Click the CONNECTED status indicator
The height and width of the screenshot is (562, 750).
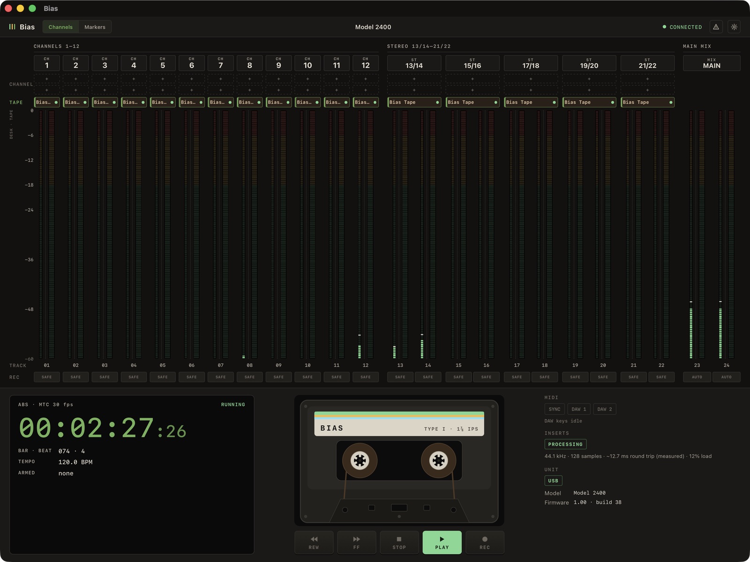click(682, 27)
